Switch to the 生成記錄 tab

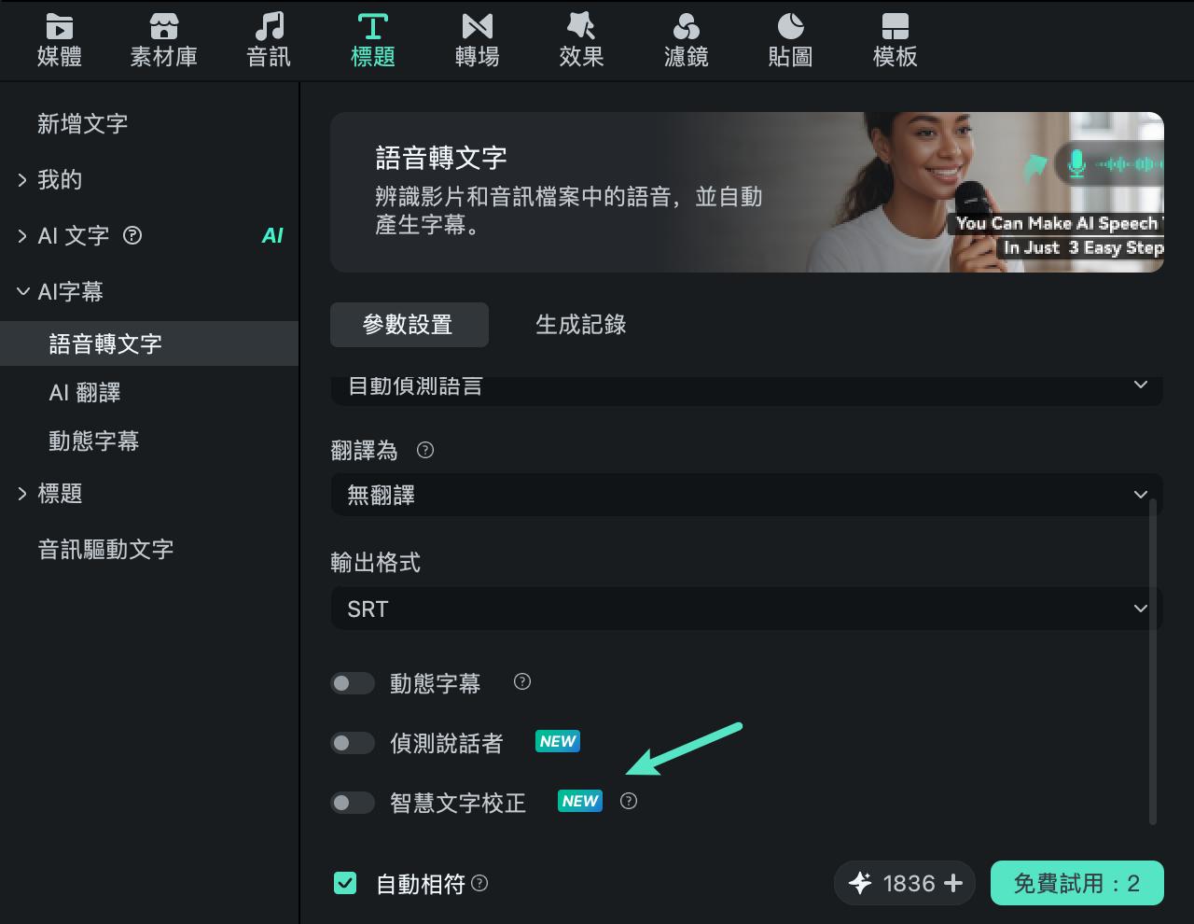point(581,325)
